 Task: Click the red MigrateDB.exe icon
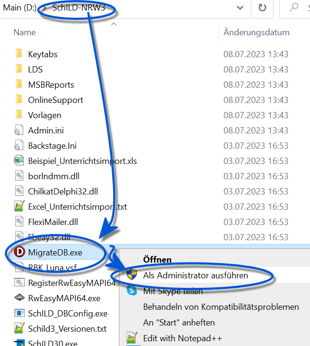(19, 252)
